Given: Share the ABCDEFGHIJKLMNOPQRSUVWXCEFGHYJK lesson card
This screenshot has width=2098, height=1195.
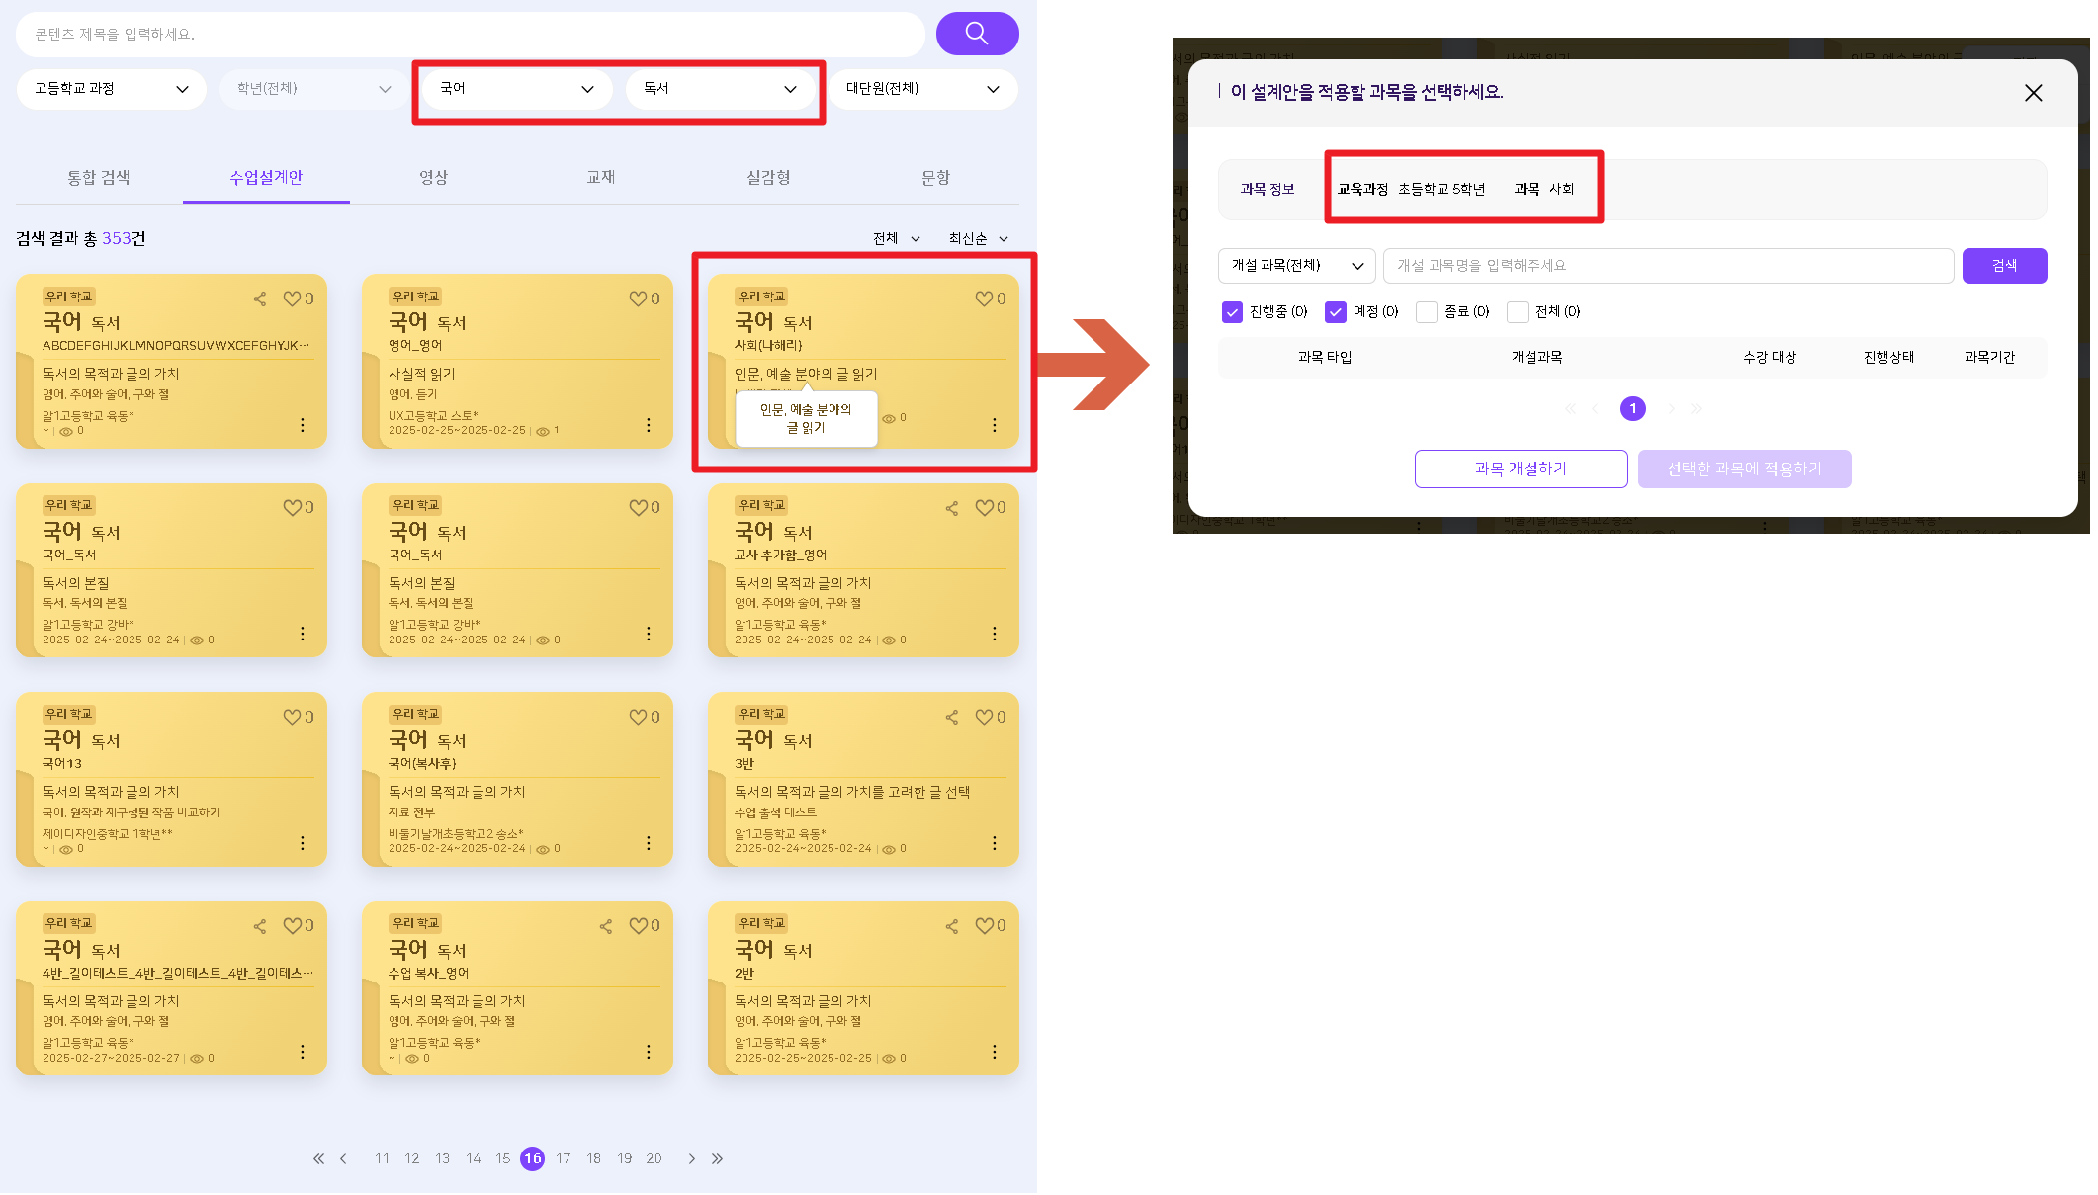Looking at the screenshot, I should (x=260, y=299).
